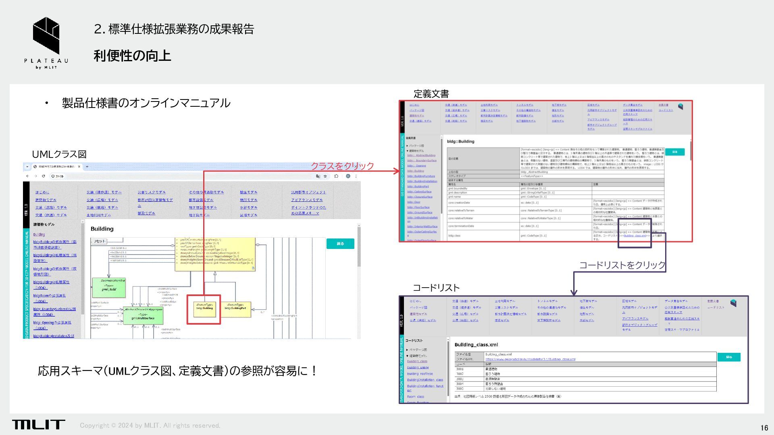Viewport: 774px width, 435px height.
Task: Click the PLATEAU logo in the 定義文書 page header
Action: pyautogui.click(x=680, y=107)
